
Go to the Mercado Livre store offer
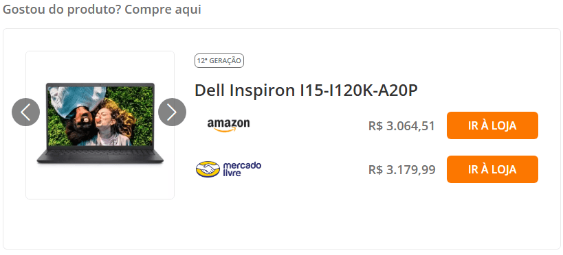(x=492, y=169)
